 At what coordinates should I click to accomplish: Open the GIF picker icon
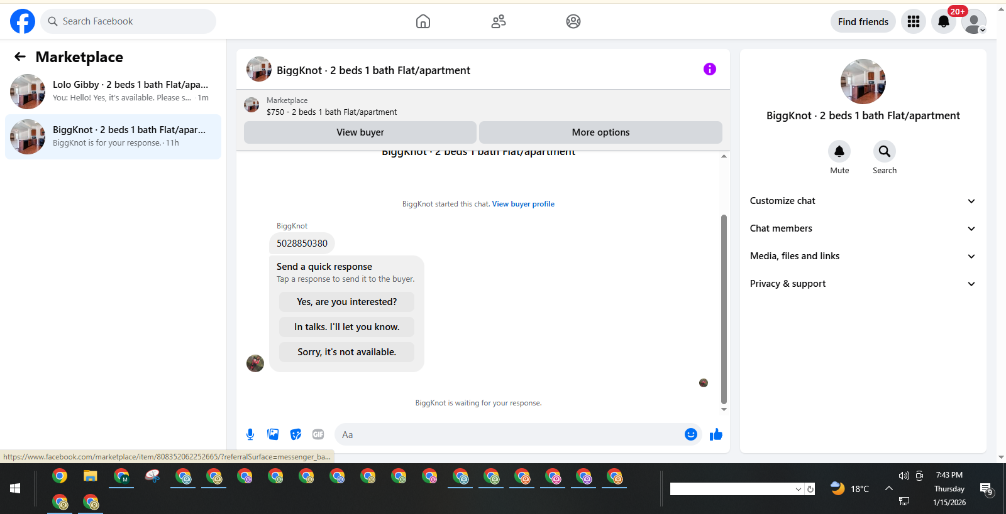tap(318, 434)
